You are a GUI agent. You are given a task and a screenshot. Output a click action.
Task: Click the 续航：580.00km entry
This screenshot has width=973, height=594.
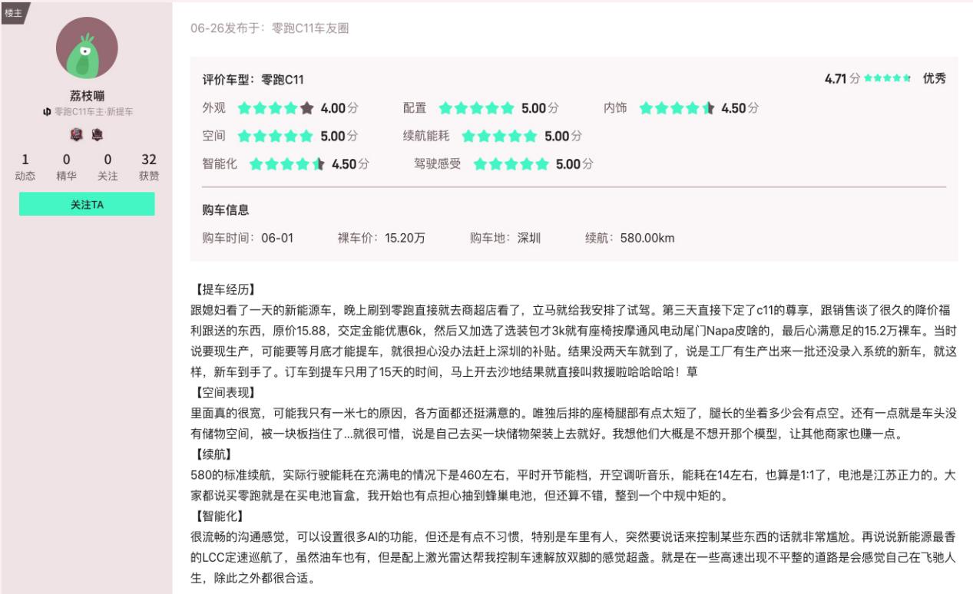pyautogui.click(x=630, y=238)
